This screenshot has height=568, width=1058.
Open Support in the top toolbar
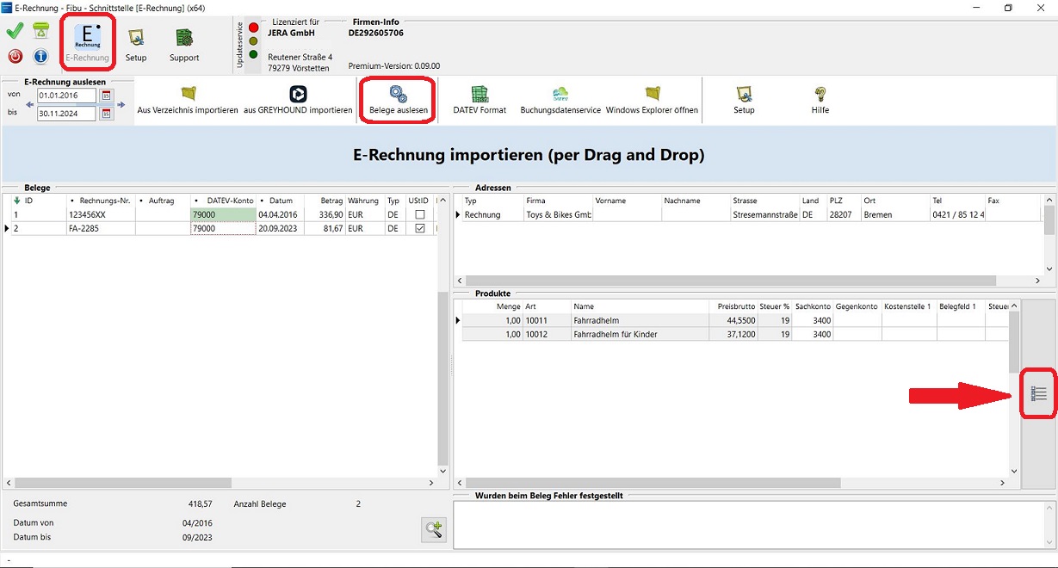click(183, 43)
